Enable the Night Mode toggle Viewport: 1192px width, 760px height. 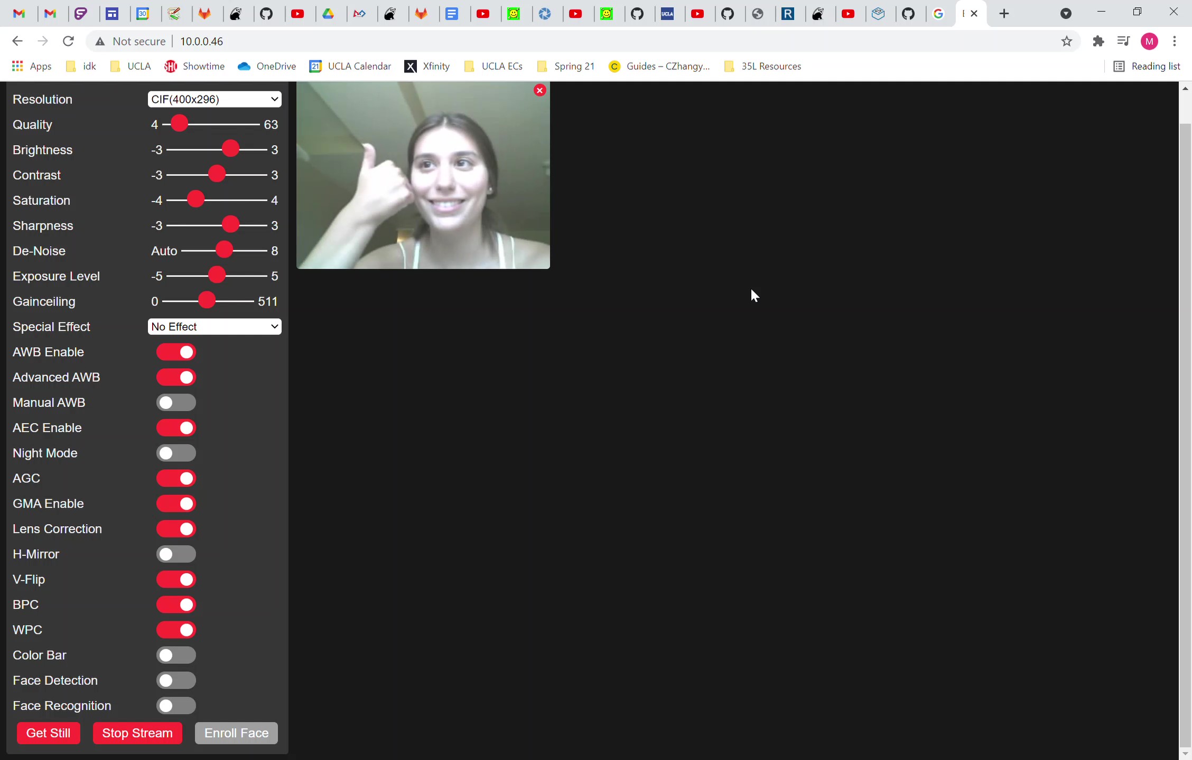[x=175, y=452]
